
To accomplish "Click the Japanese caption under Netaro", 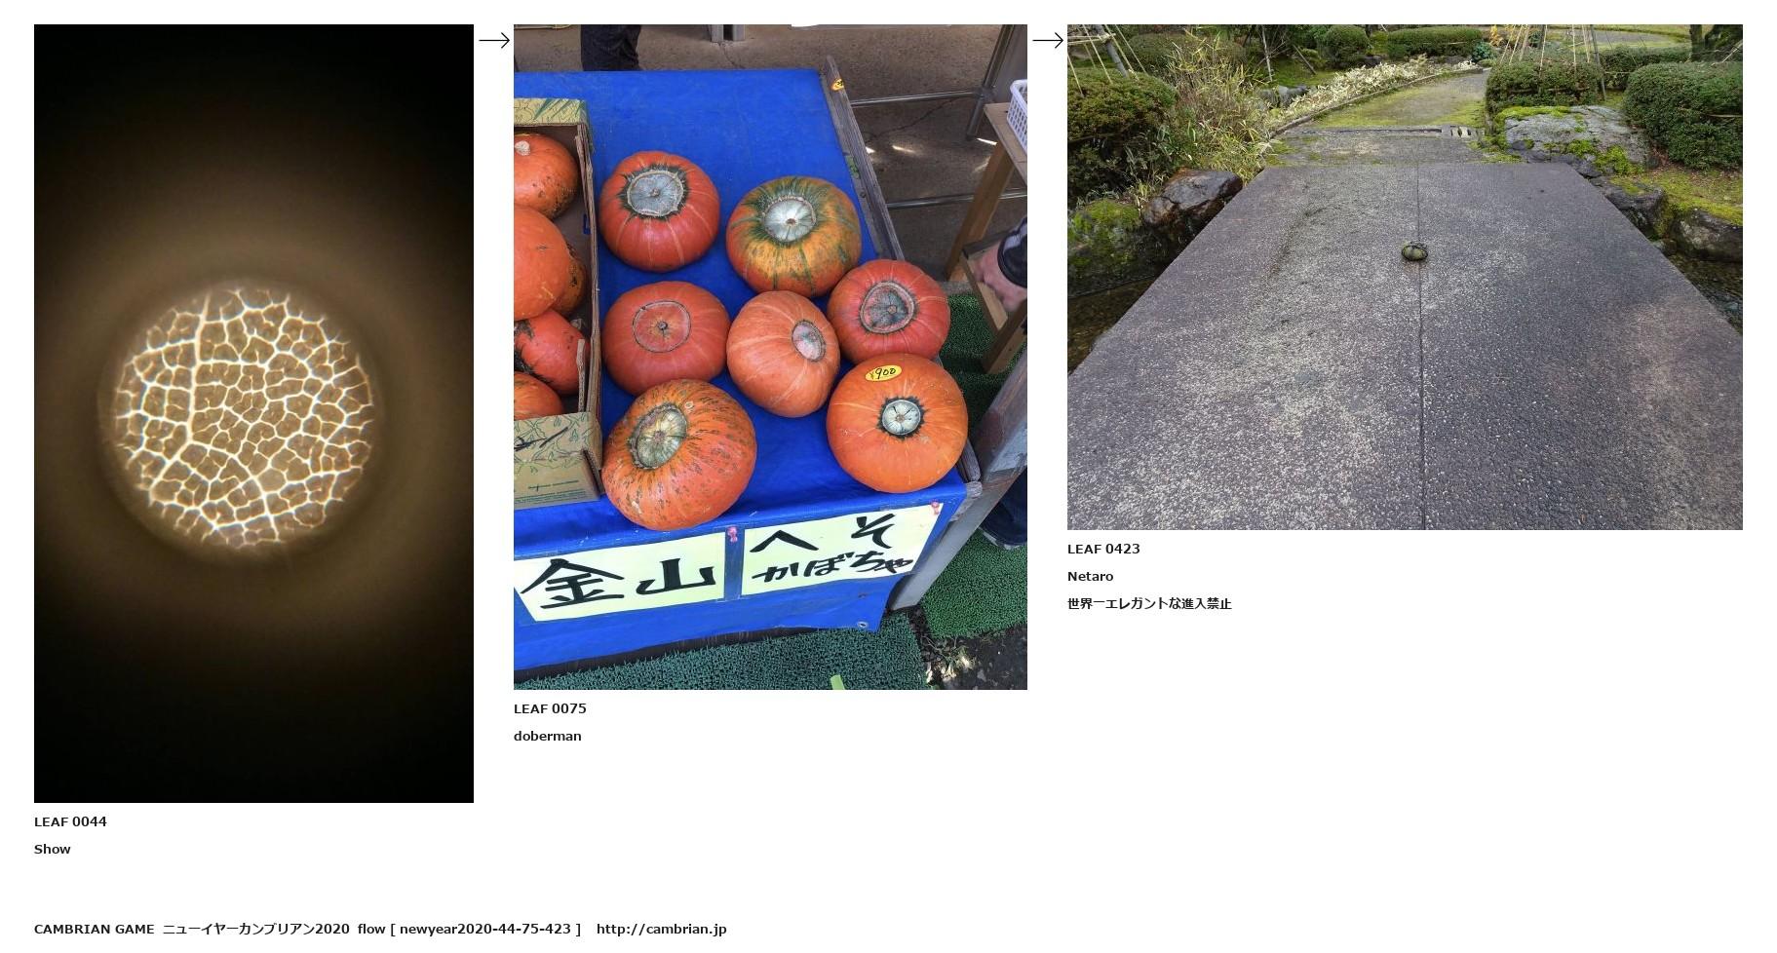I will pyautogui.click(x=1149, y=603).
